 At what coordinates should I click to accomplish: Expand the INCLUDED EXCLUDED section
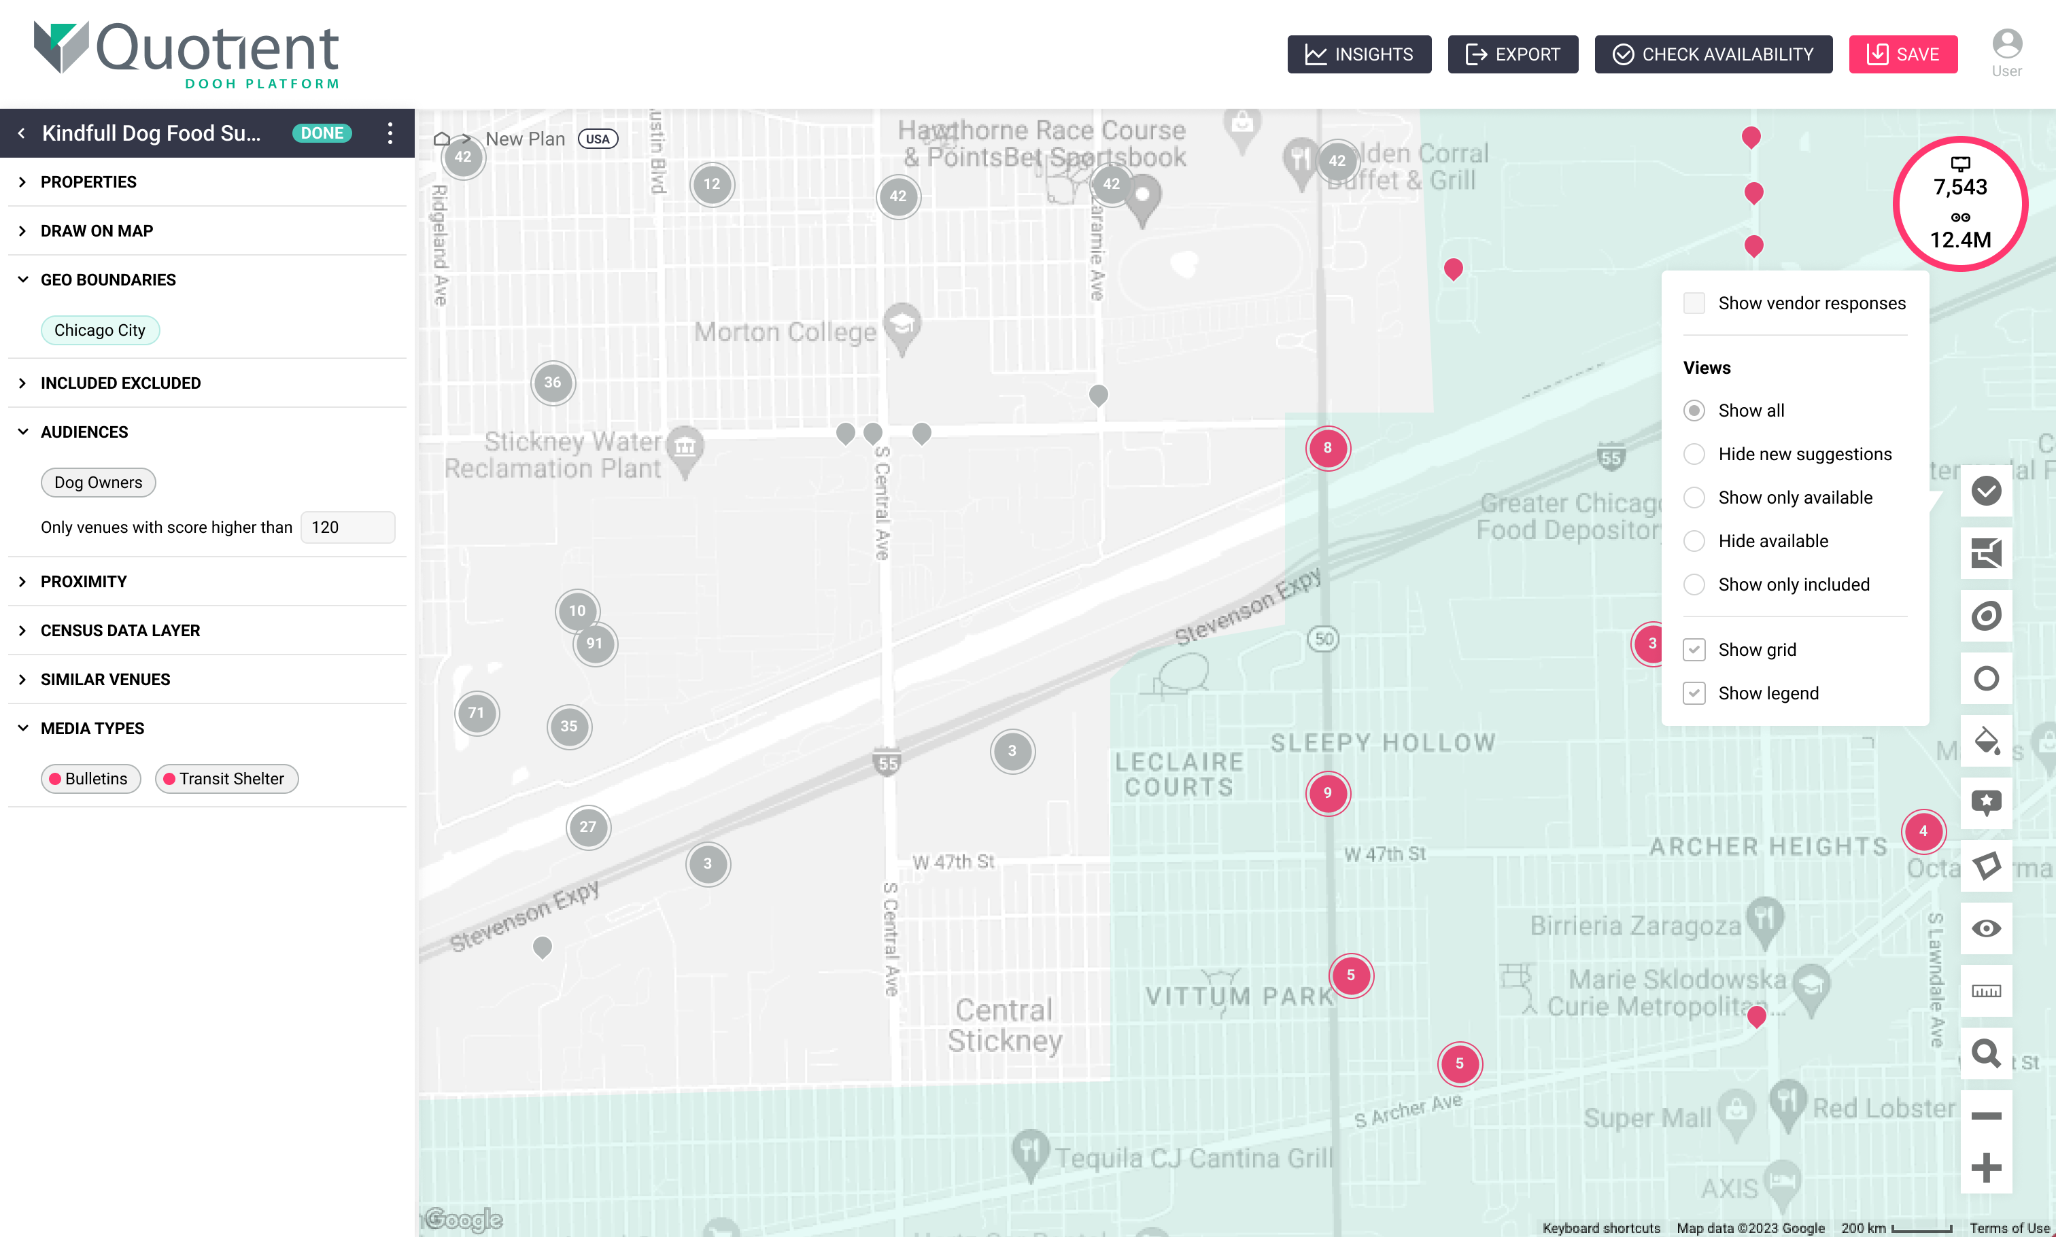tap(207, 383)
